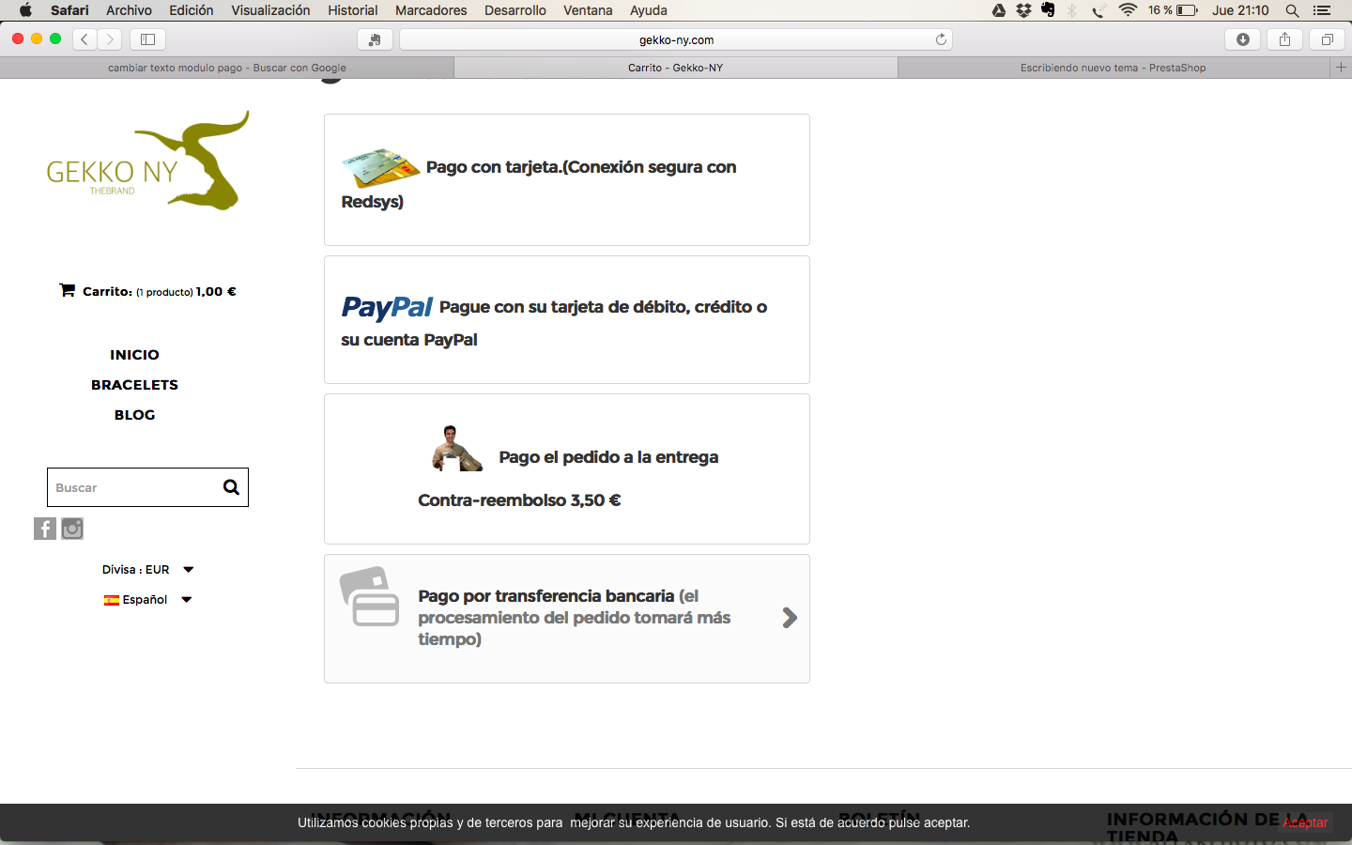Choose Pago con tarjeta Redsys option
This screenshot has width=1352, height=845.
tap(567, 180)
